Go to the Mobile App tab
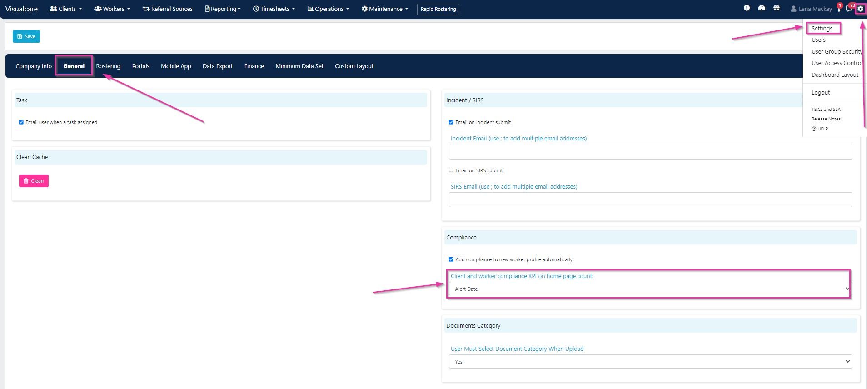The height and width of the screenshot is (389, 867). click(x=176, y=66)
